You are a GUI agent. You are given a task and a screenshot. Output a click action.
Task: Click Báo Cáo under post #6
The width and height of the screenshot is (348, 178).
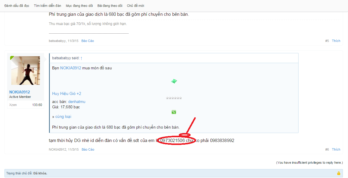(88, 149)
